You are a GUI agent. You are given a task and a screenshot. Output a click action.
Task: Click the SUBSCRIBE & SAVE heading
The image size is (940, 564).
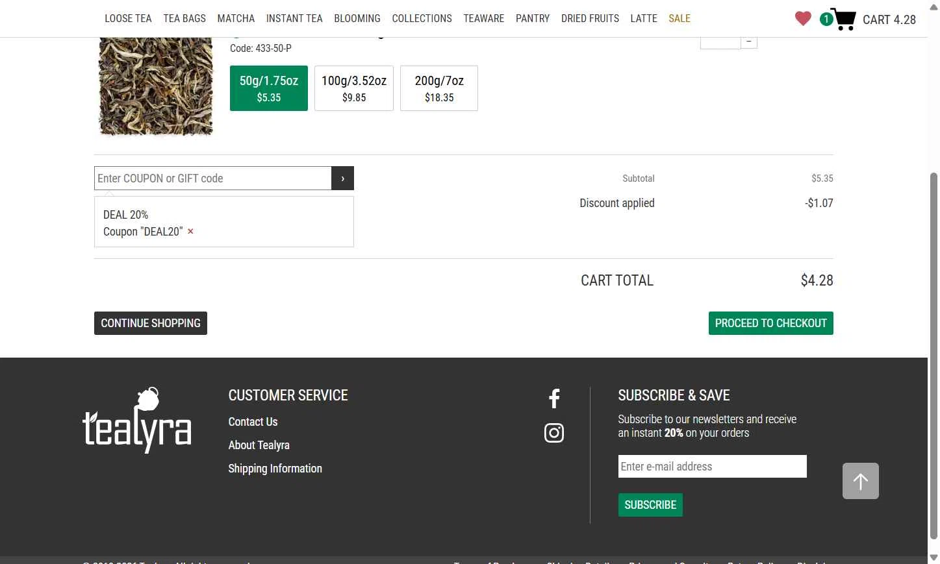coord(674,395)
